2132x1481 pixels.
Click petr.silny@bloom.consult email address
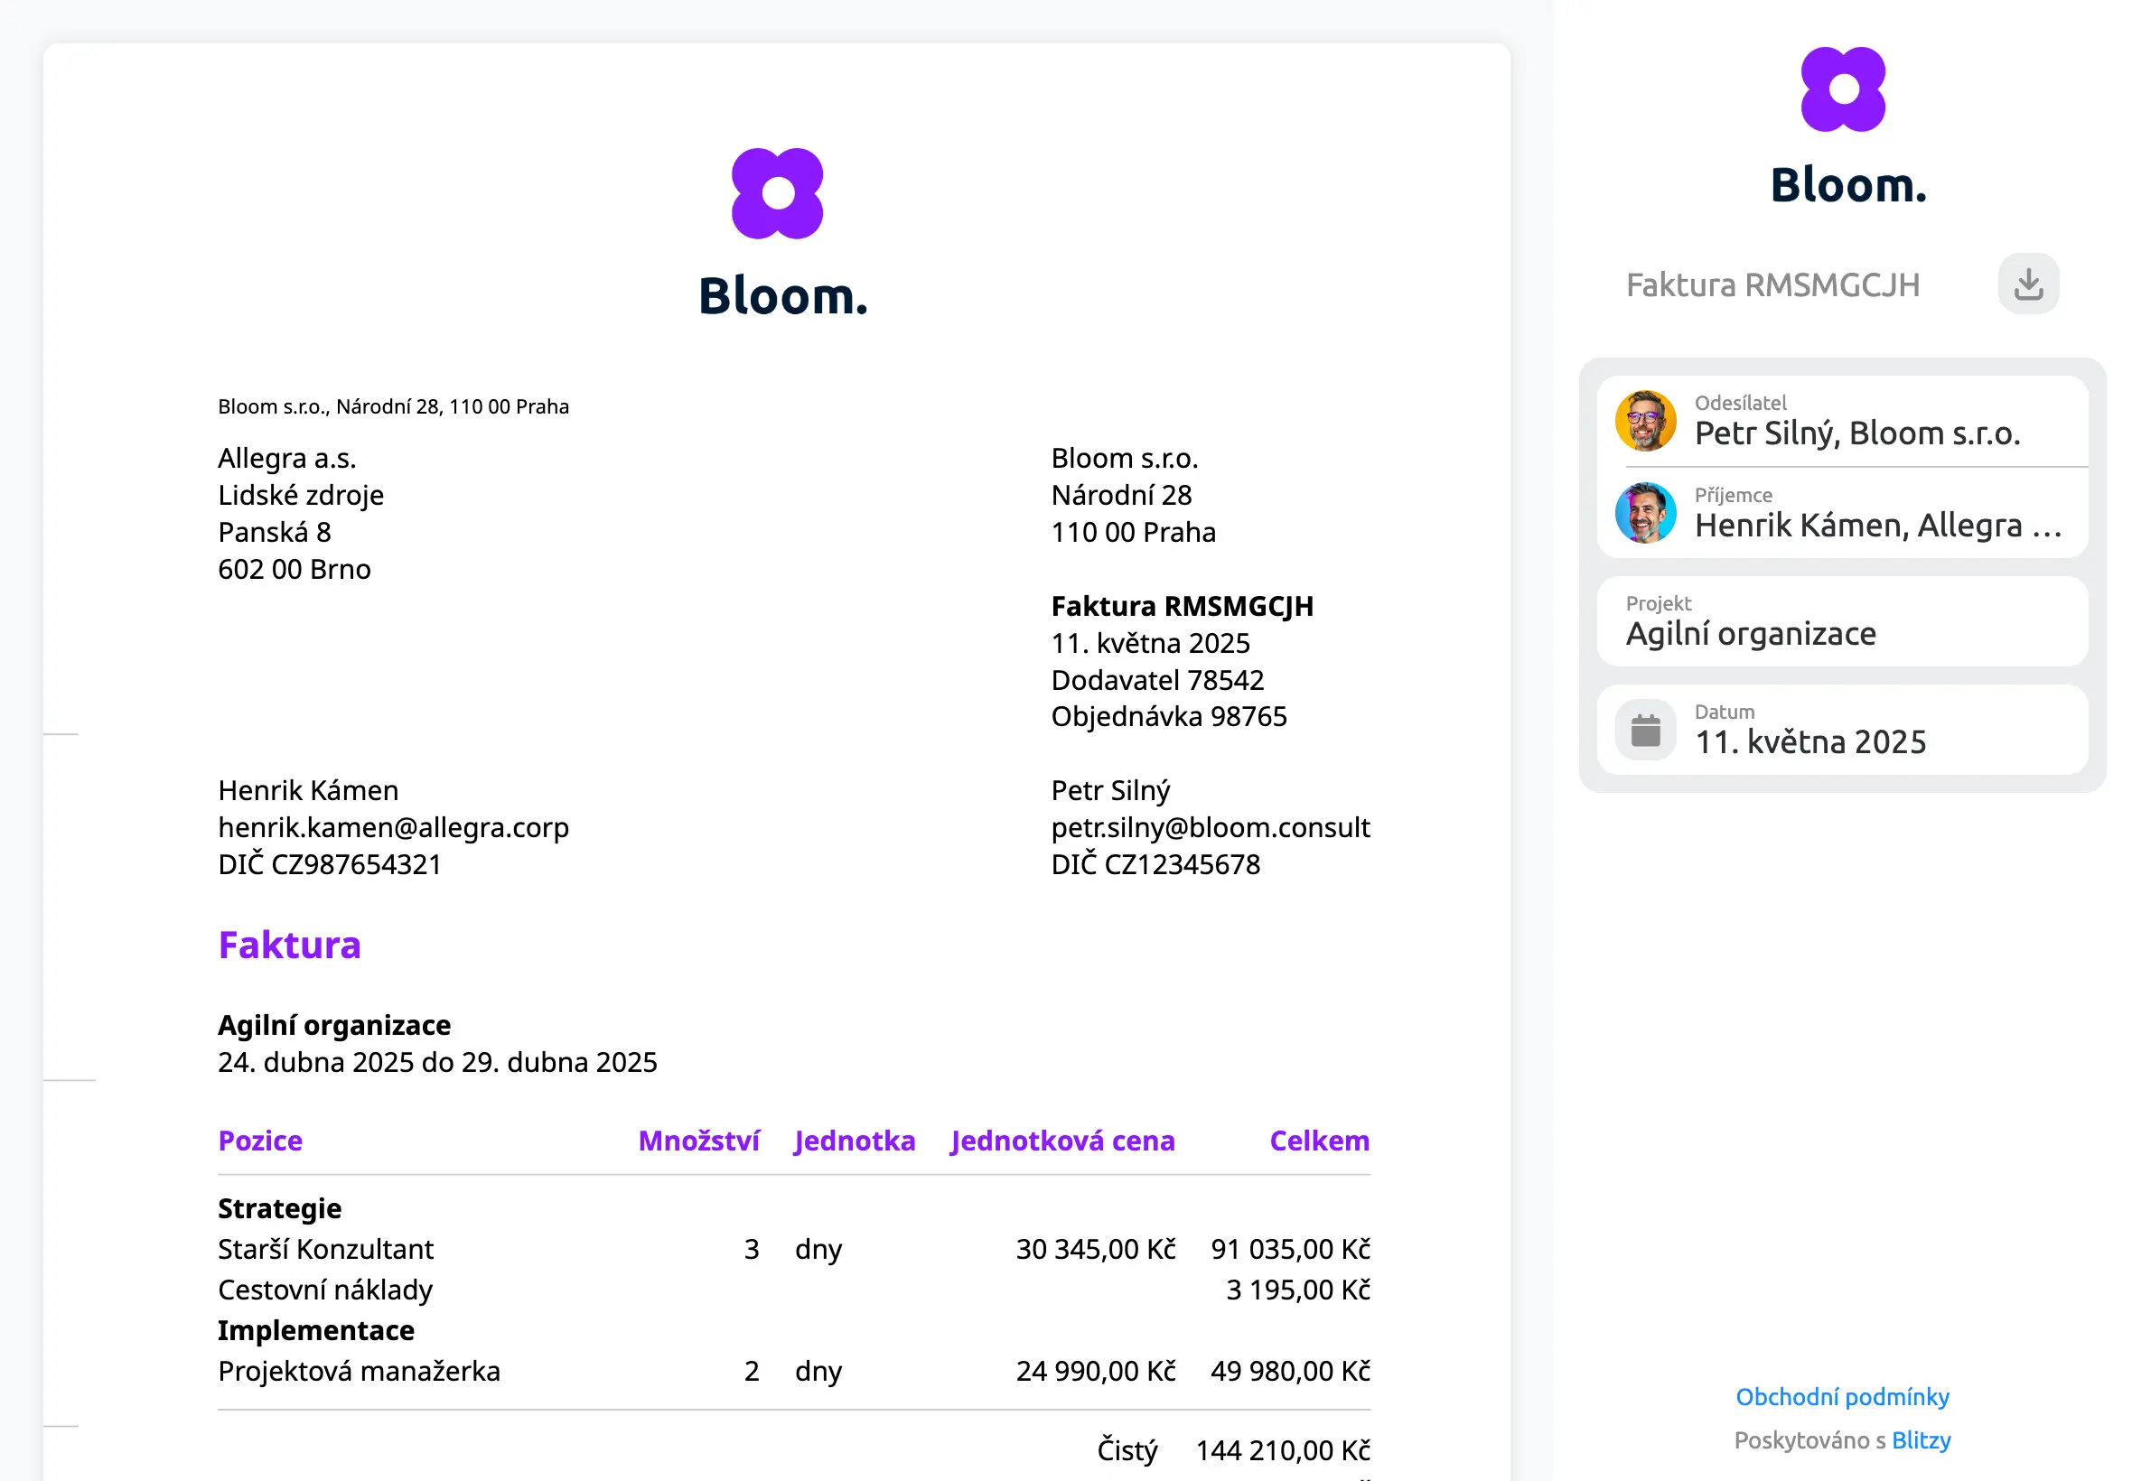(1210, 827)
